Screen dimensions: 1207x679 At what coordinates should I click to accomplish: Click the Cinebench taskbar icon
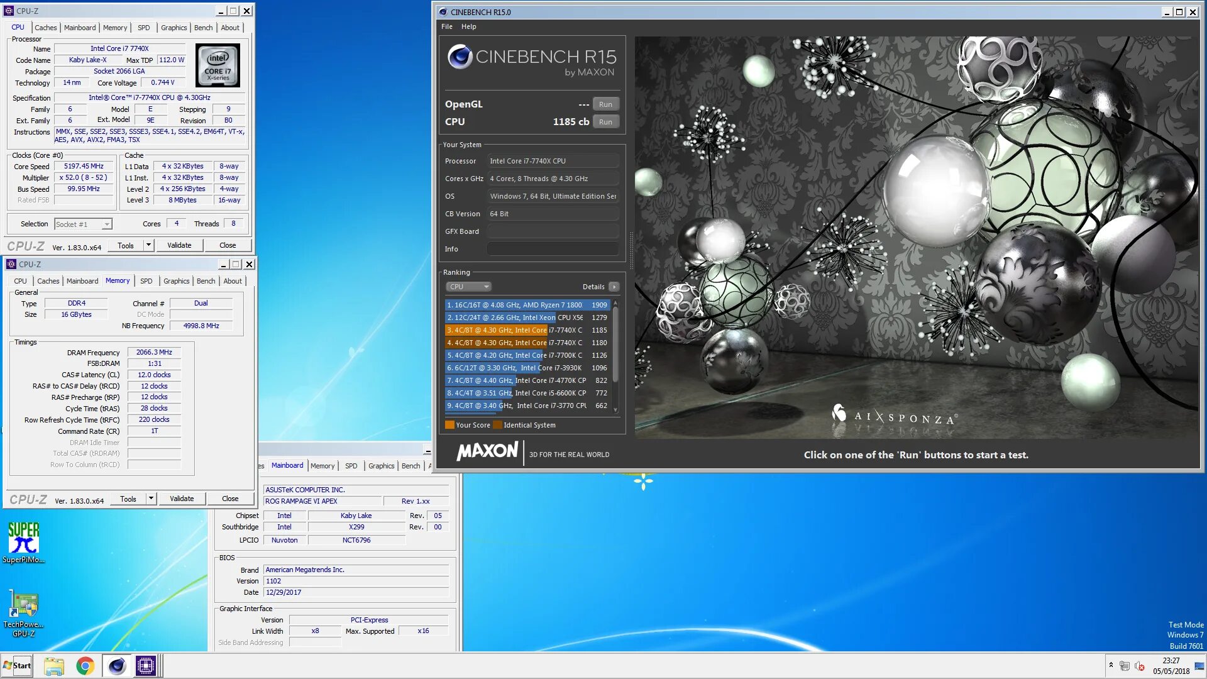pyautogui.click(x=116, y=665)
